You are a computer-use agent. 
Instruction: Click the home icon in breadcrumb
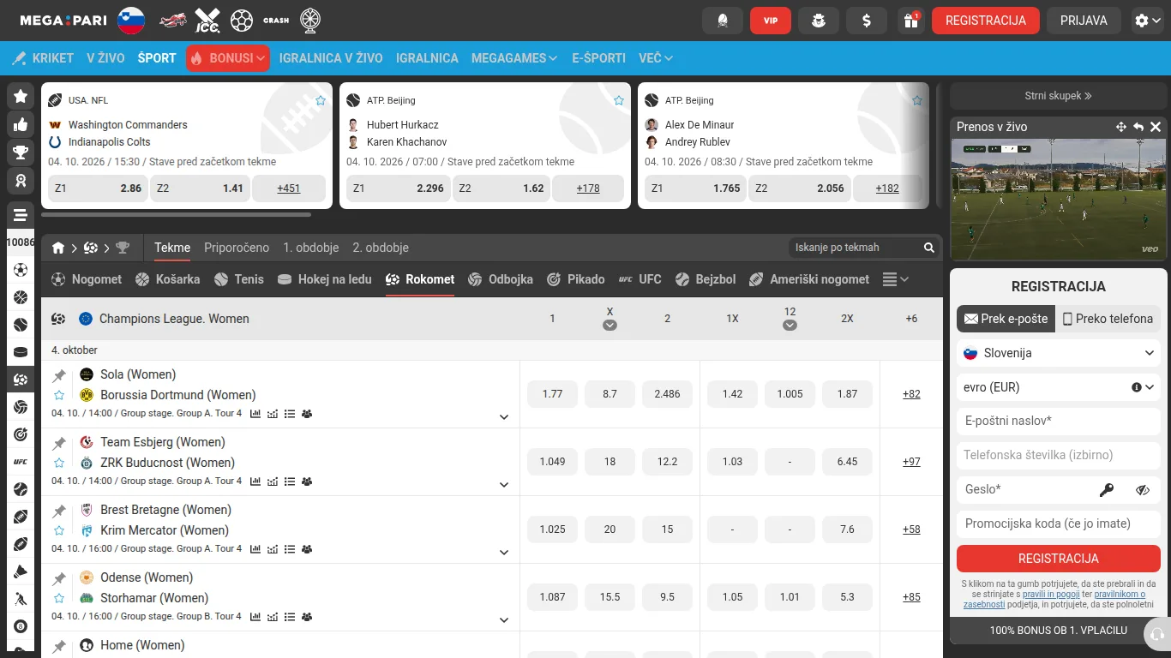pos(58,248)
